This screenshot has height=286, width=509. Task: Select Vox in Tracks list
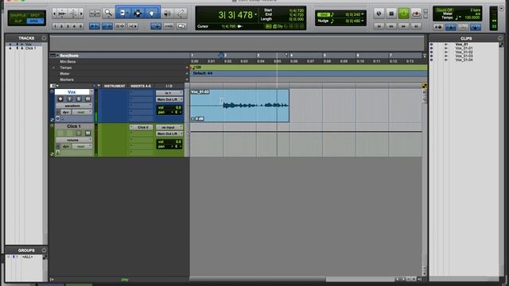click(x=29, y=44)
